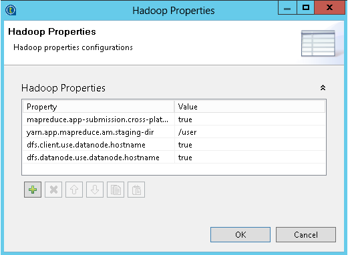Edit the true value of mapreduce.app-submission
This screenshot has height=255, width=348.
[x=250, y=119]
